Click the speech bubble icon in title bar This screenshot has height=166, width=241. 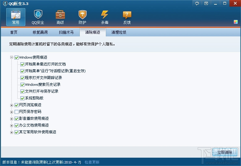(x=197, y=3)
